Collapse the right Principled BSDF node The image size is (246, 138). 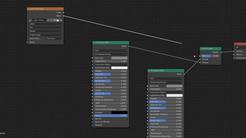click(x=150, y=71)
